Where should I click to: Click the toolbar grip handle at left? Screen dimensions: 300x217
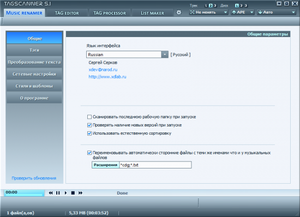point(2,21)
